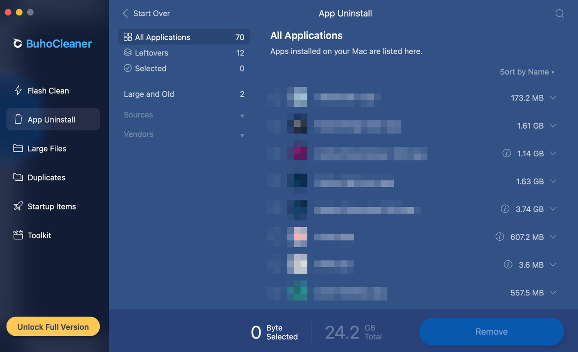Filter by Large and Old apps

(x=184, y=94)
